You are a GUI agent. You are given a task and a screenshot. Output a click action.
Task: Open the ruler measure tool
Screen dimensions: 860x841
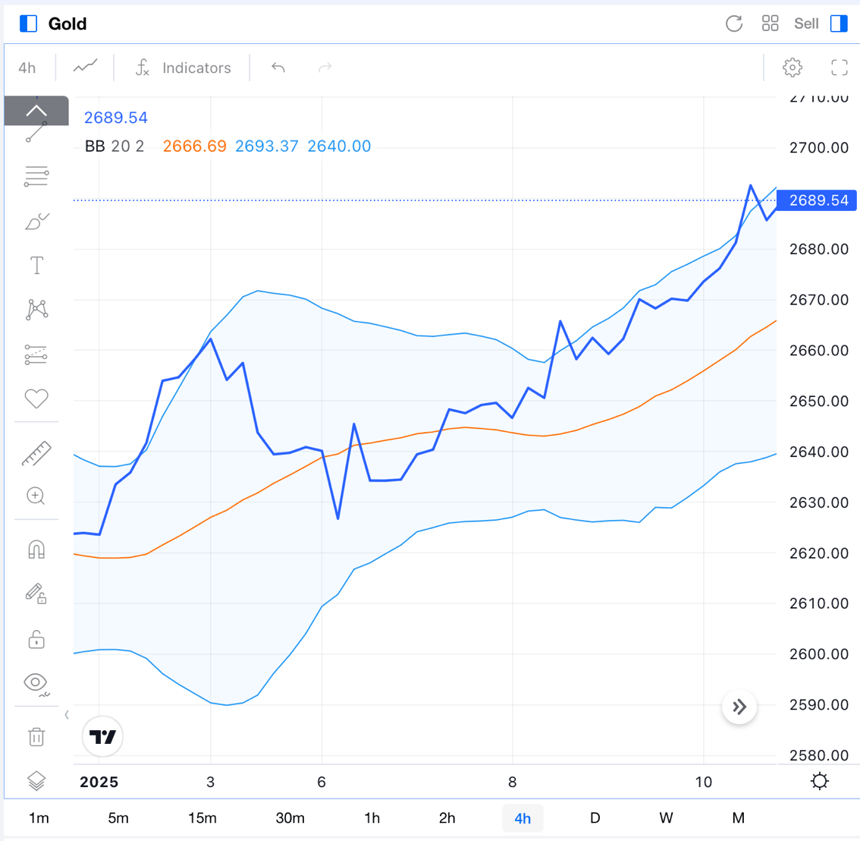(36, 454)
